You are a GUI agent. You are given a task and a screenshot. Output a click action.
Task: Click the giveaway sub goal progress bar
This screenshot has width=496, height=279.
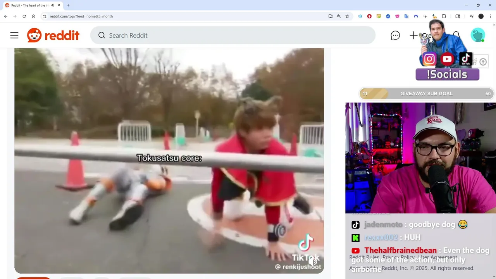(426, 93)
